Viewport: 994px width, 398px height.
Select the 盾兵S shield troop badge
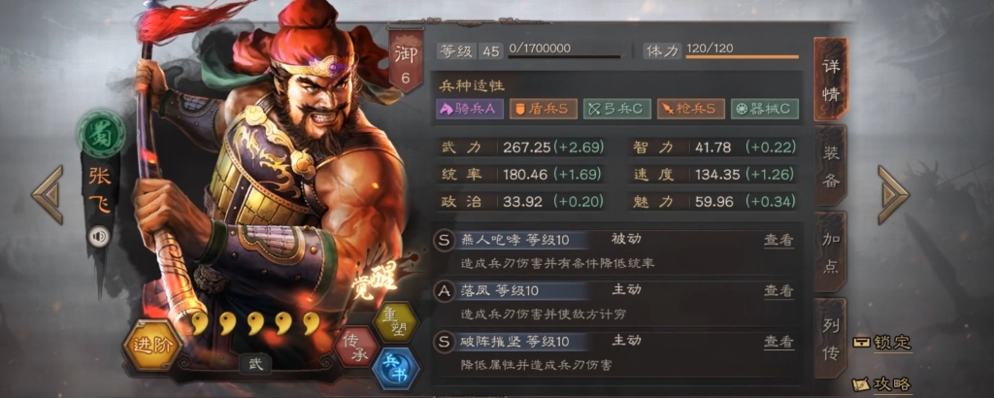tap(544, 109)
